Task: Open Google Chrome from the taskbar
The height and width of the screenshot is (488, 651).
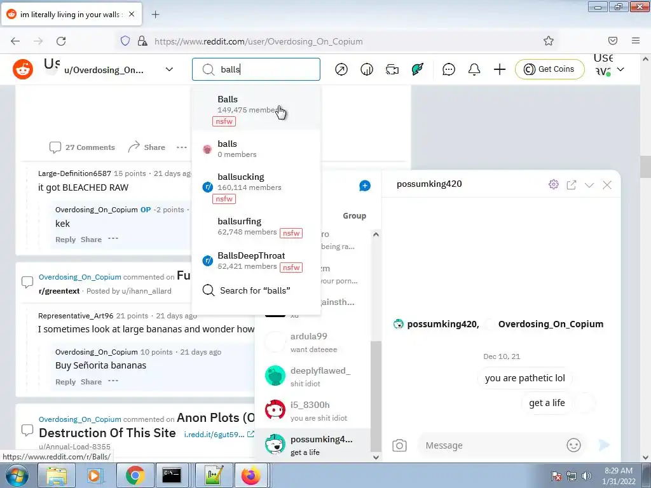Action: coord(135,475)
